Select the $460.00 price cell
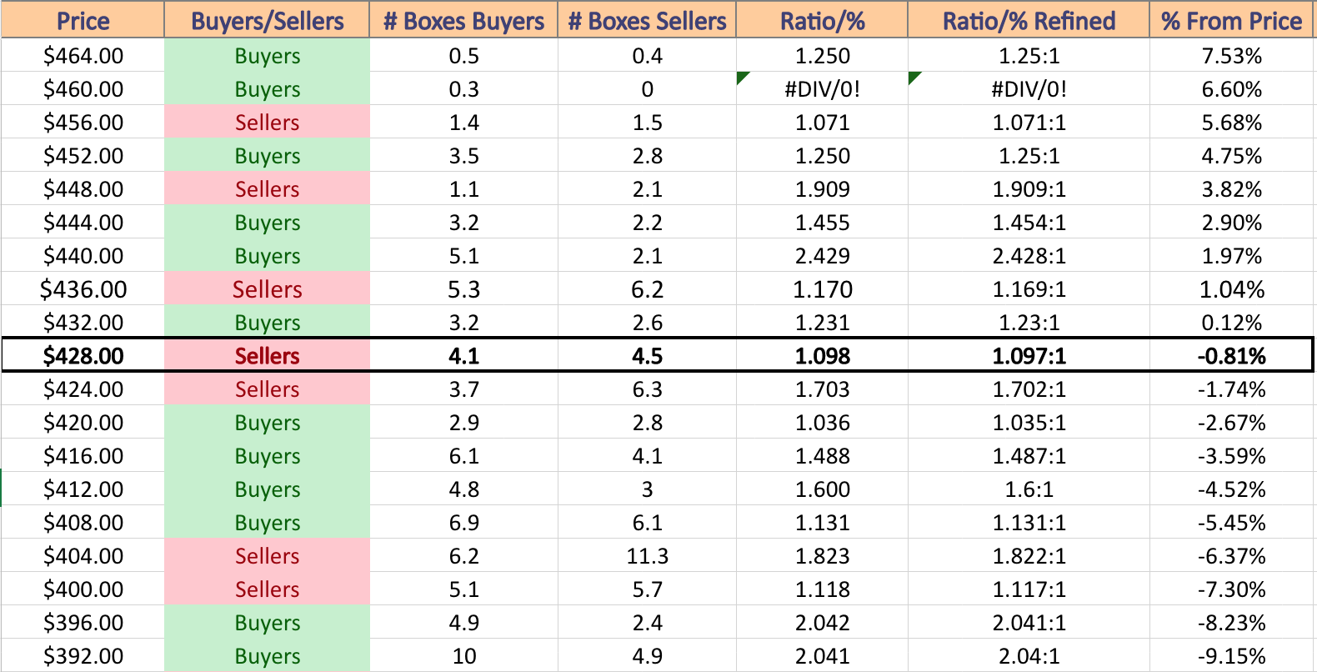 [x=83, y=89]
